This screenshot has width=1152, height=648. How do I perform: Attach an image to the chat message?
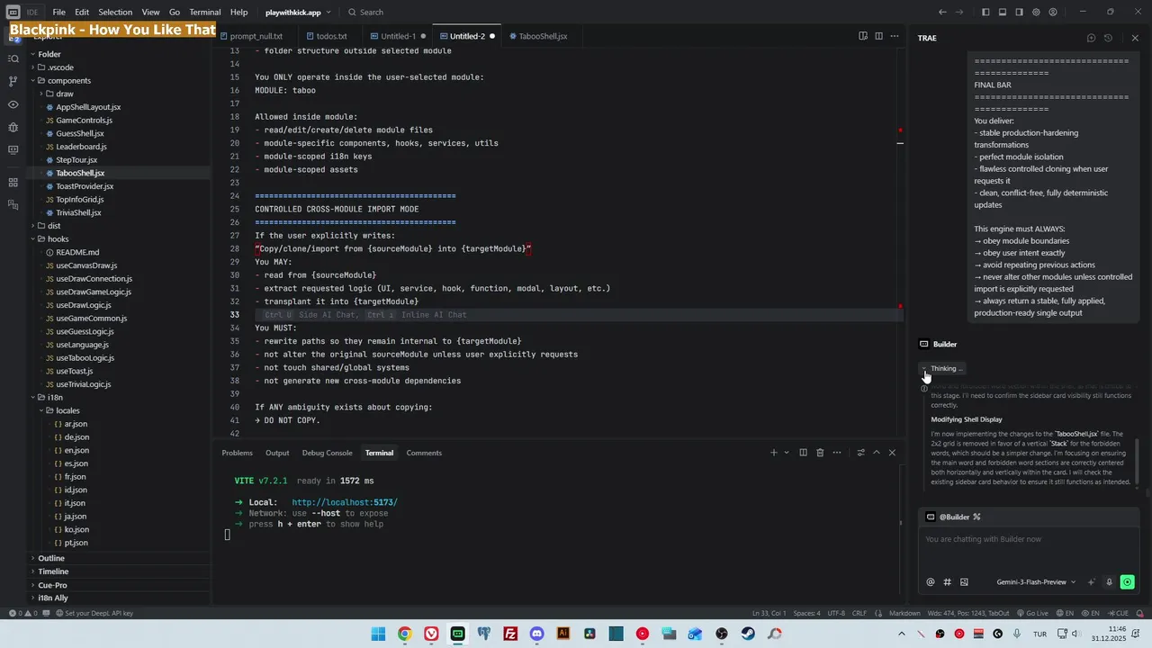pyautogui.click(x=964, y=582)
